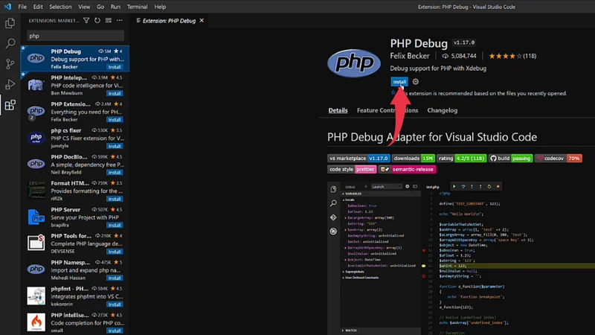Install the PHP Server extension from list
The image size is (595, 335).
pos(114,225)
